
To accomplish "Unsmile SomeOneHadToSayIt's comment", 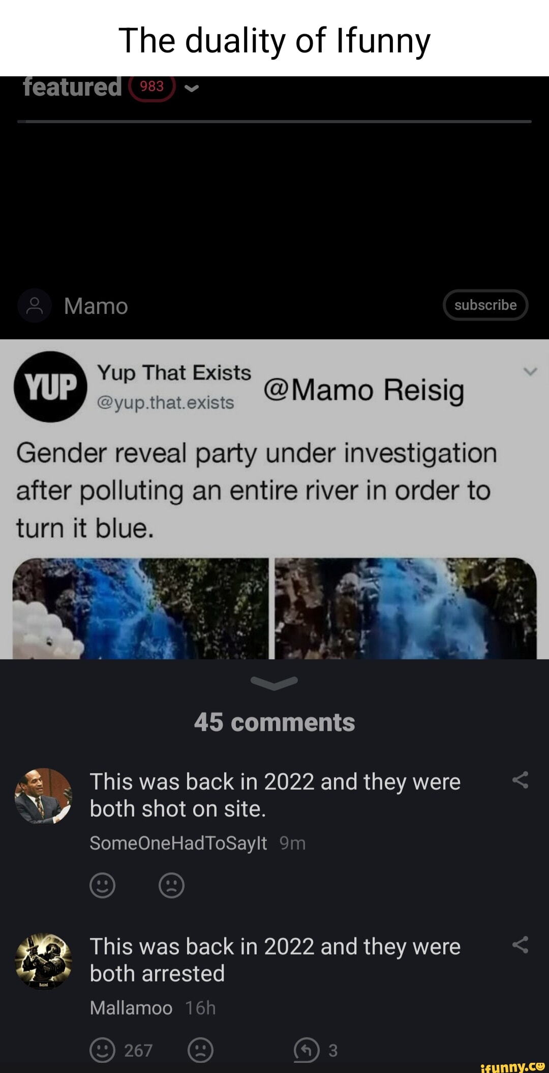I will (171, 885).
